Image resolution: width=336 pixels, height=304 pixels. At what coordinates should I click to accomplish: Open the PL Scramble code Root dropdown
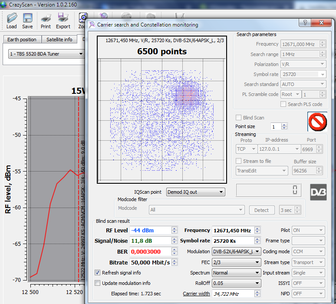click(x=290, y=94)
